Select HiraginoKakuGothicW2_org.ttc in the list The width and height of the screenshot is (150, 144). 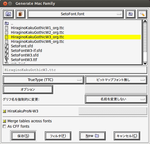pyautogui.click(x=73, y=32)
